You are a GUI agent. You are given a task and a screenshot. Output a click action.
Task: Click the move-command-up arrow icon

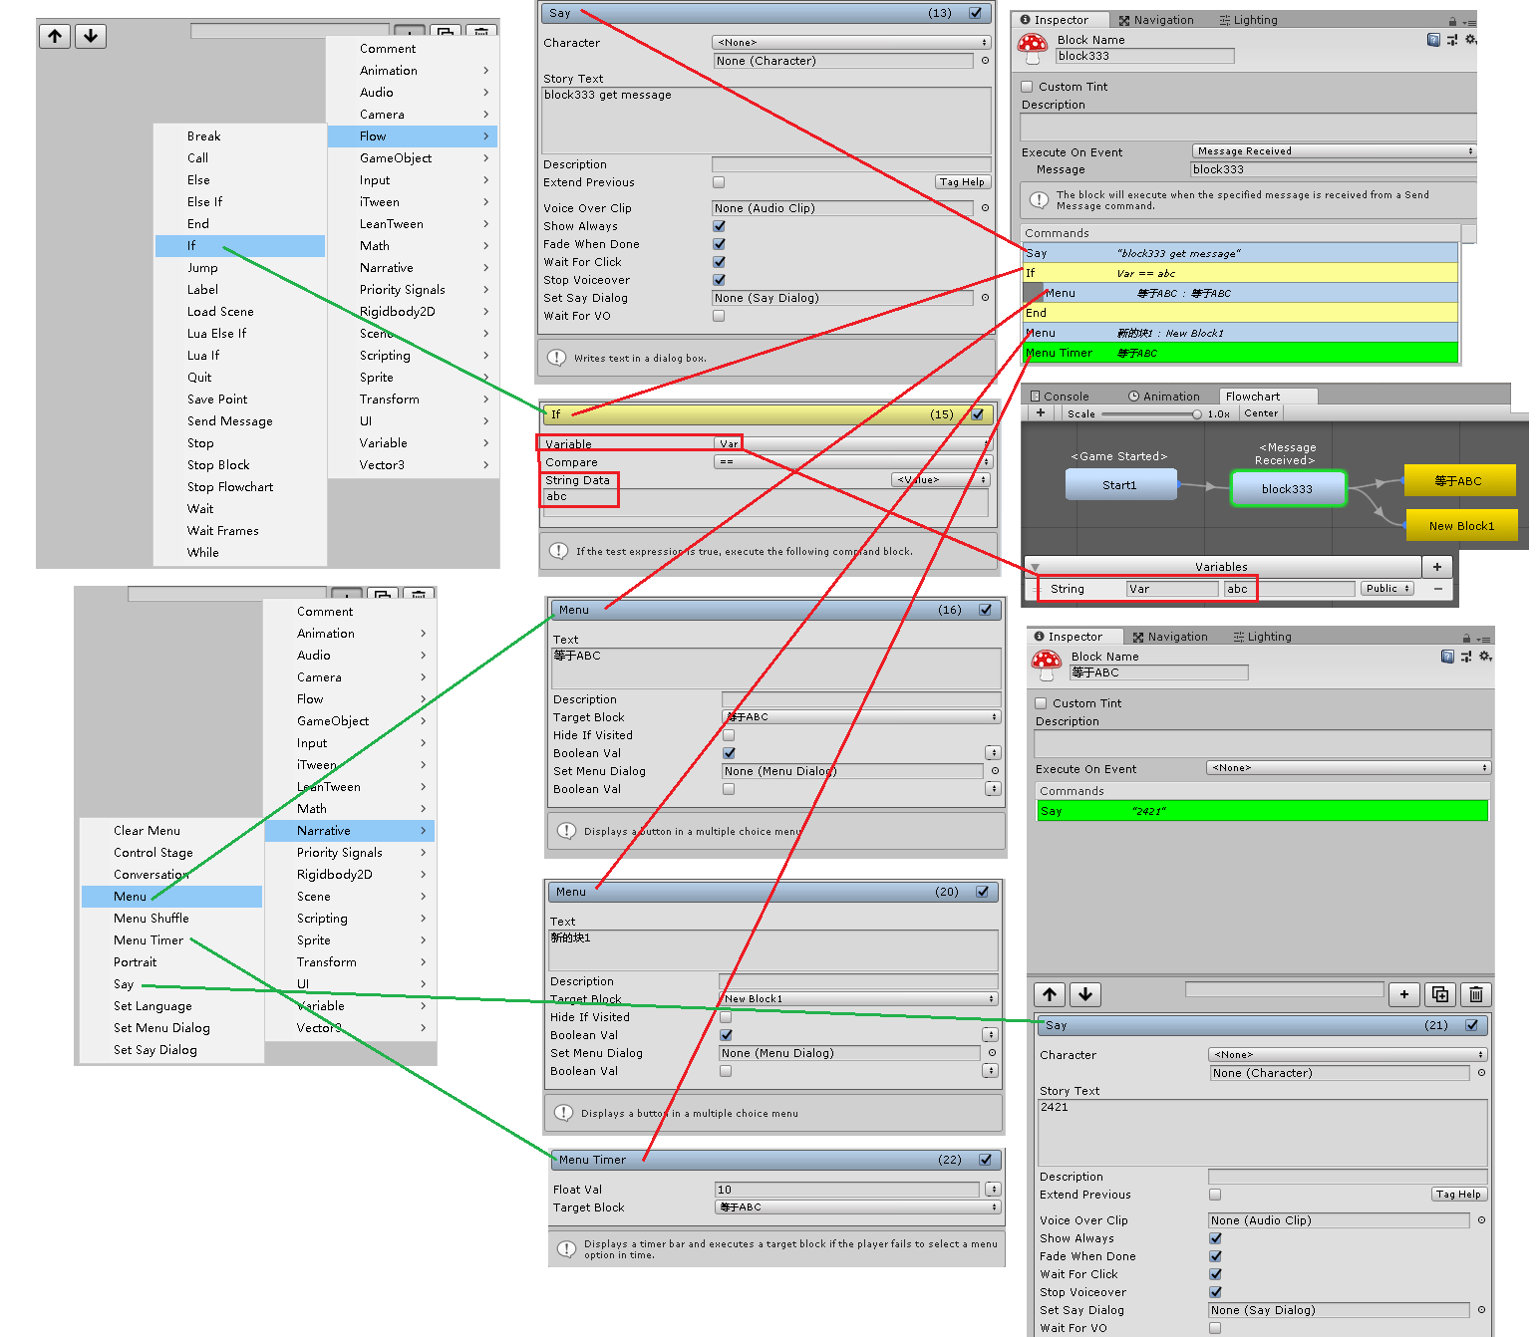(1050, 994)
